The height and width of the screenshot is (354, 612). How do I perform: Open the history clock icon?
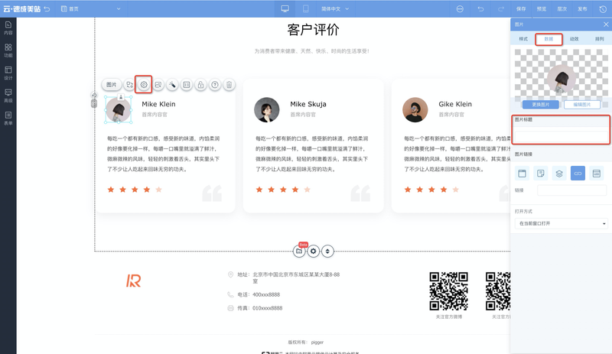pos(603,8)
